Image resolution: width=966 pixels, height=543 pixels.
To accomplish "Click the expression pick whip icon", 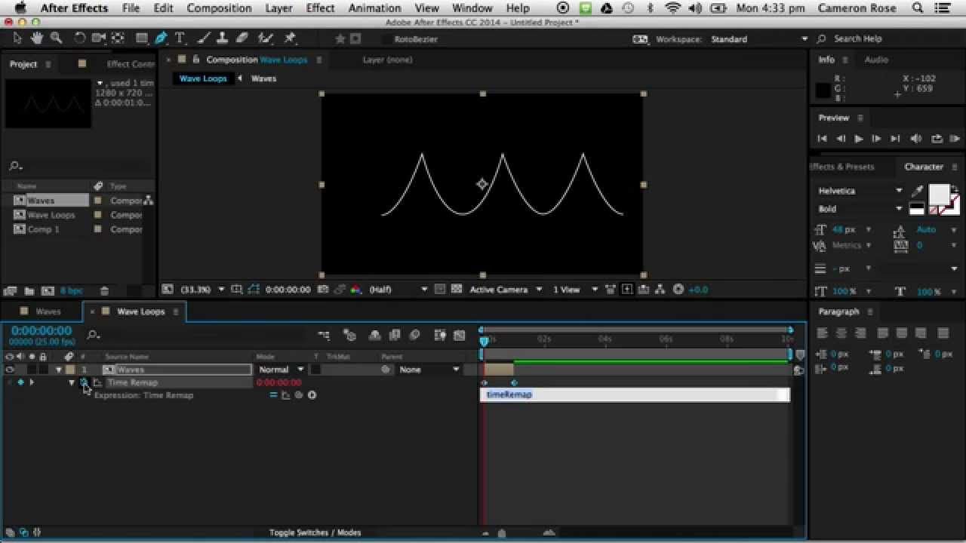I will pos(299,395).
